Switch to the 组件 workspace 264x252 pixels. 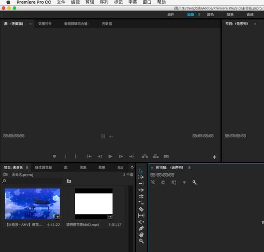171,15
